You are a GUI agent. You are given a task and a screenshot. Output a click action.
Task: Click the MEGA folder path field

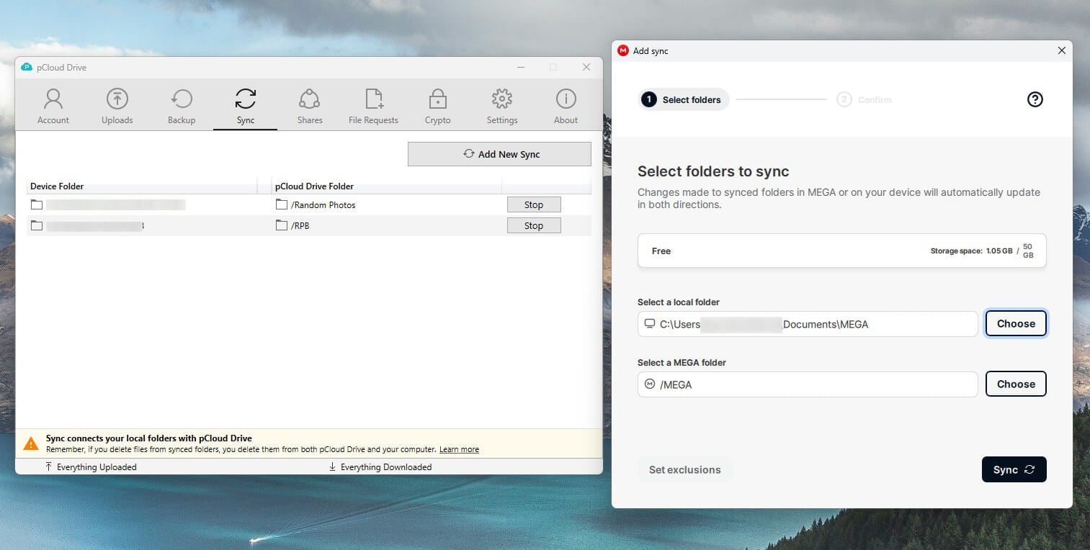[x=807, y=384]
